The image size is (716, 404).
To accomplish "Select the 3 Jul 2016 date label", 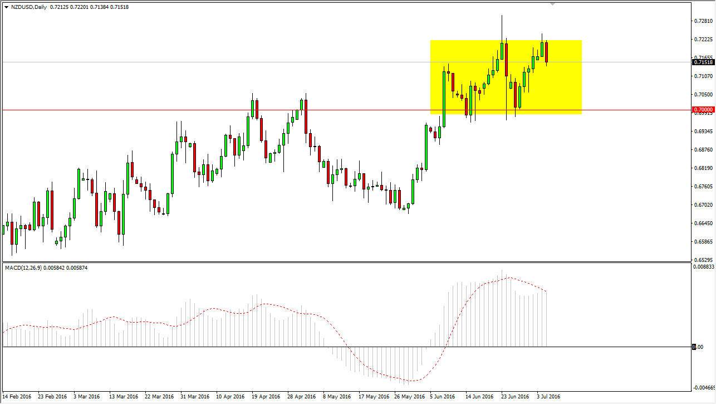I will click(548, 397).
